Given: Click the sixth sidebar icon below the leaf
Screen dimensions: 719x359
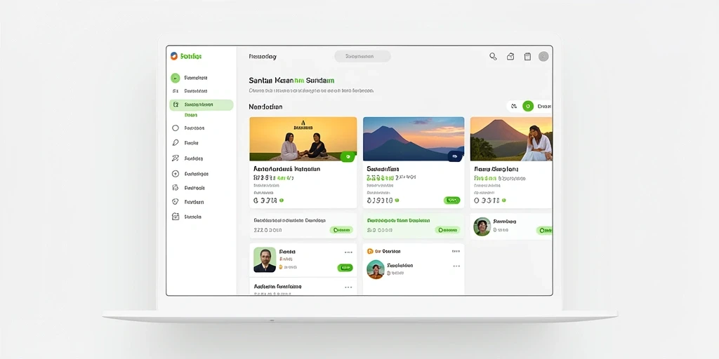Looking at the screenshot, I should 175,158.
